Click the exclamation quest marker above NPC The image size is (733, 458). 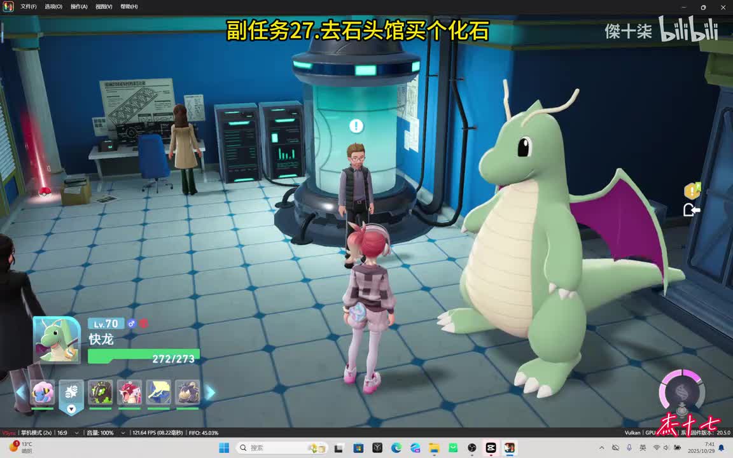coord(356,126)
